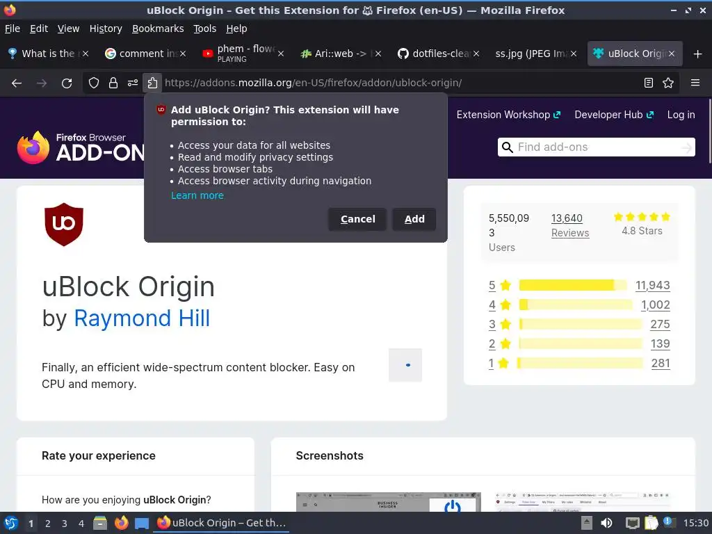This screenshot has height=534, width=712.
Task: Open the History menu
Action: click(106, 29)
